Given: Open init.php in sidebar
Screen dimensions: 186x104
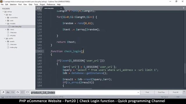Looking at the screenshot, I should tap(13, 36).
